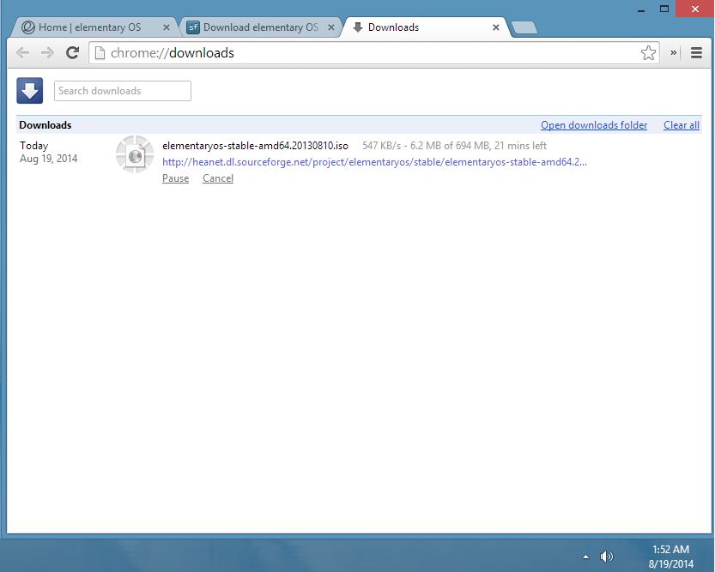
Task: Clear all downloads
Action: [682, 125]
